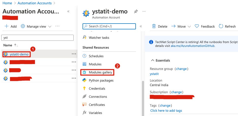
Task: Expand the Move dropdown chevron
Action: tap(189, 27)
